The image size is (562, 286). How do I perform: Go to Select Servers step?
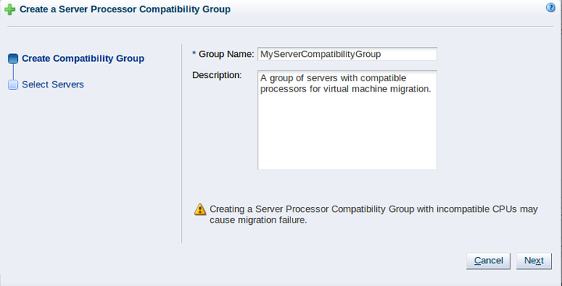(x=53, y=84)
